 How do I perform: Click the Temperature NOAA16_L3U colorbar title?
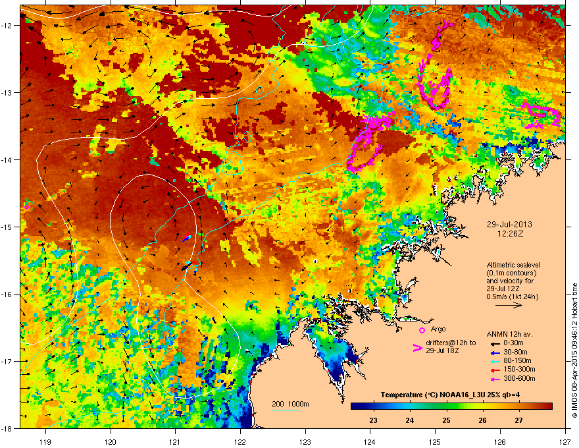[x=450, y=395]
